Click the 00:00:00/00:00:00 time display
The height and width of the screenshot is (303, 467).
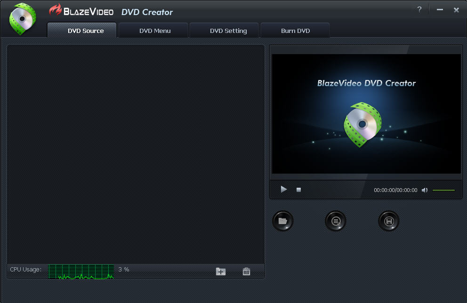pos(395,190)
